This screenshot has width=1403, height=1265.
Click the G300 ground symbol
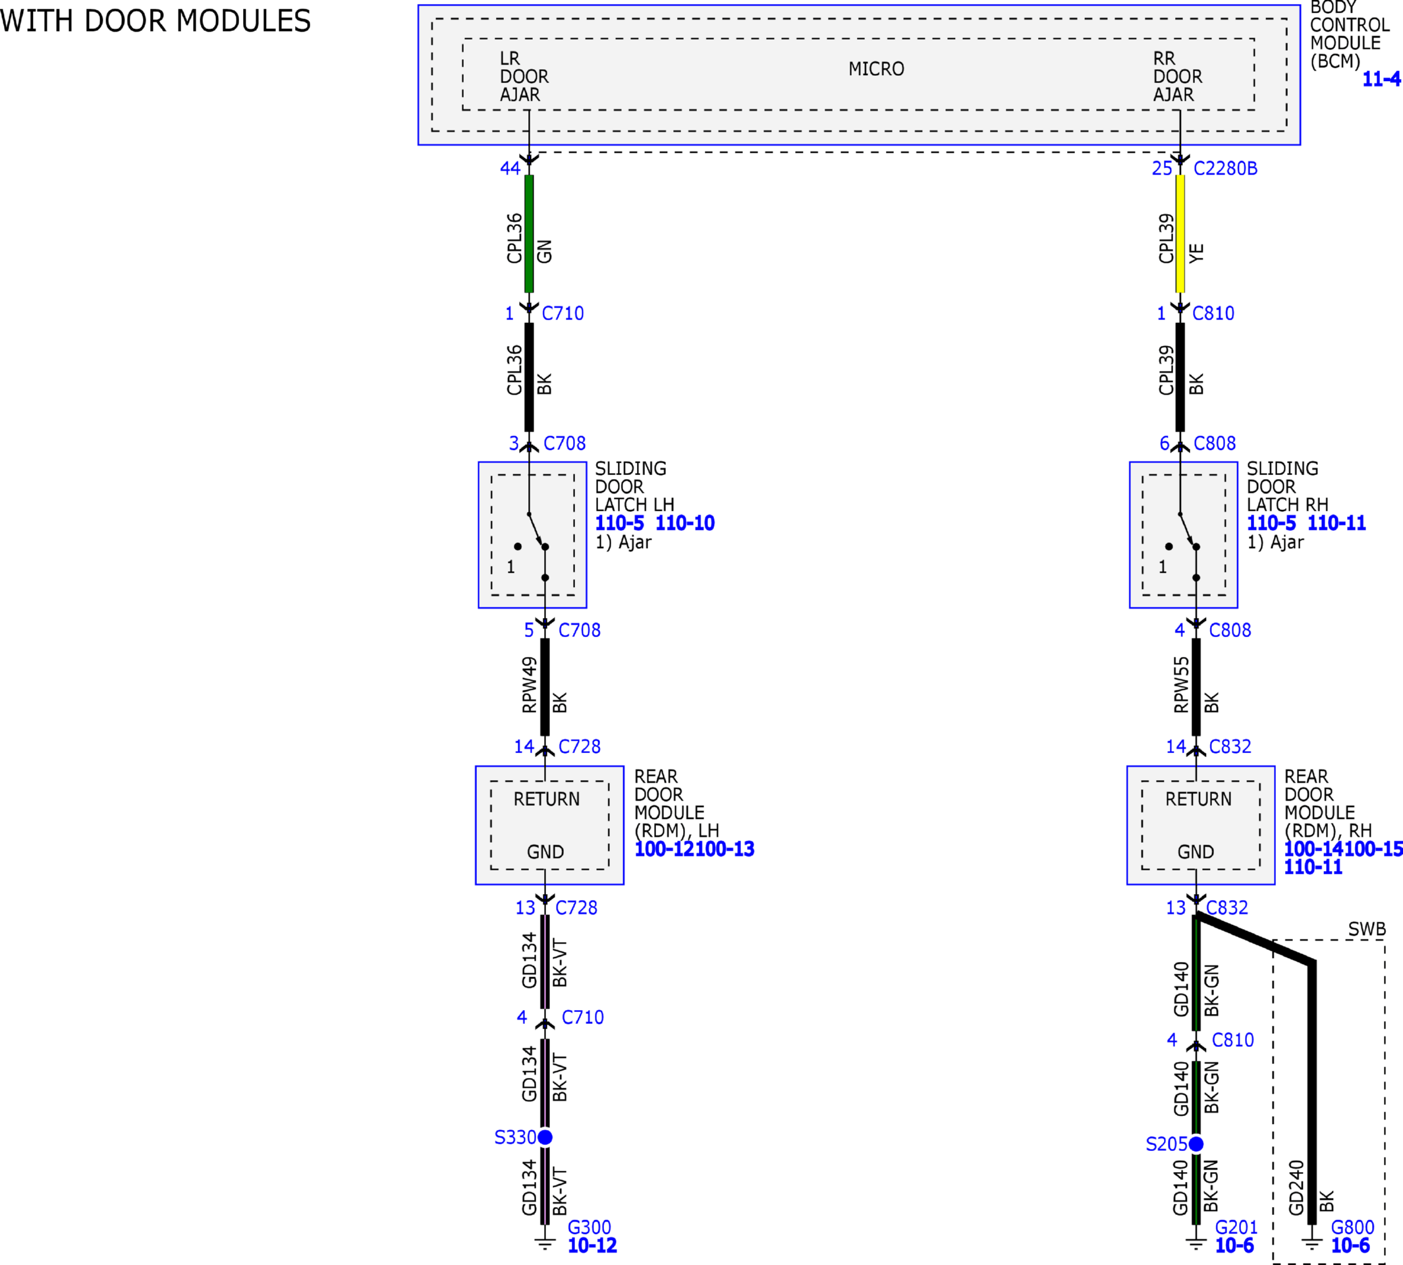click(545, 1244)
